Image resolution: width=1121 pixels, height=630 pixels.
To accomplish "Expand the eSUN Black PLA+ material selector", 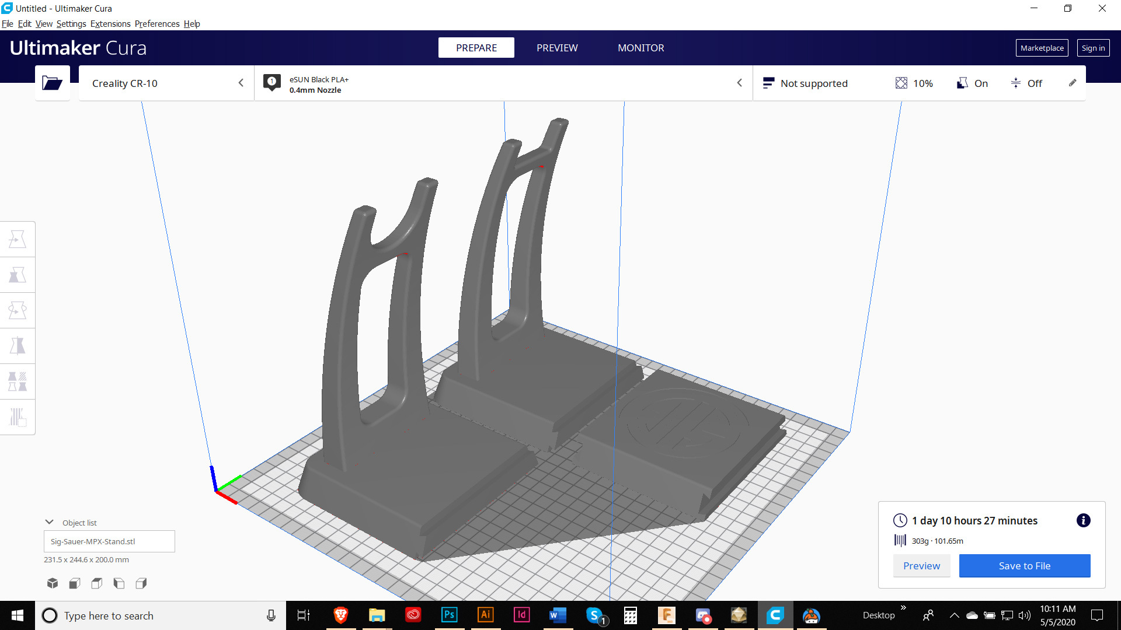I will point(503,83).
